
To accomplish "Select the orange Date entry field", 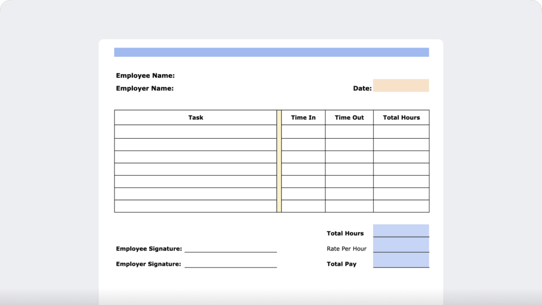I will click(401, 85).
